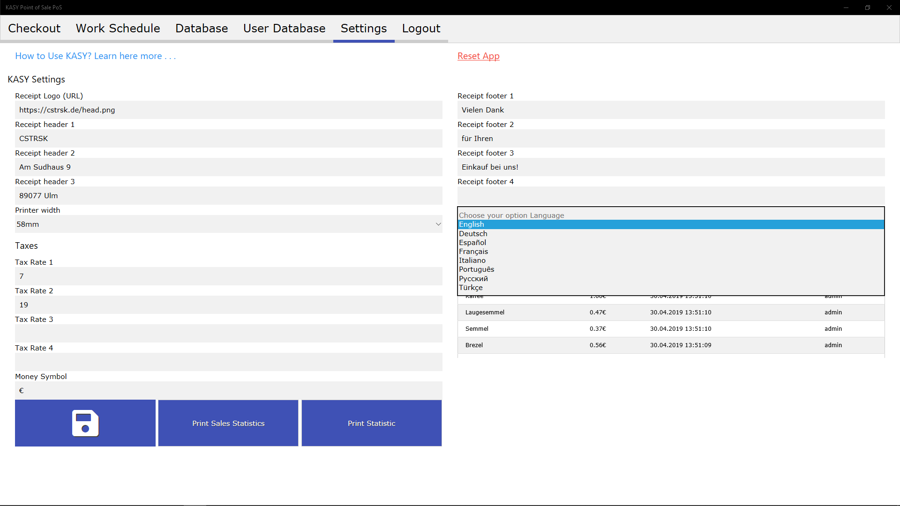Go to the User Database tab

284,29
